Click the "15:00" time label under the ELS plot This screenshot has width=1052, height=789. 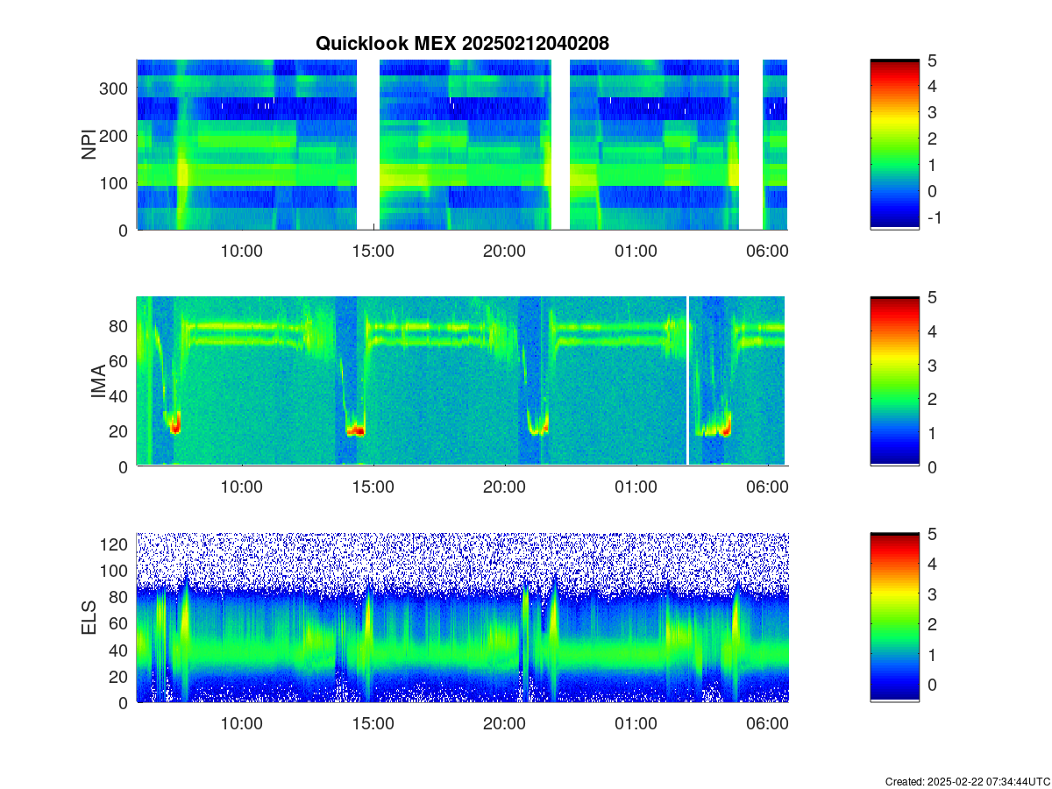click(373, 723)
